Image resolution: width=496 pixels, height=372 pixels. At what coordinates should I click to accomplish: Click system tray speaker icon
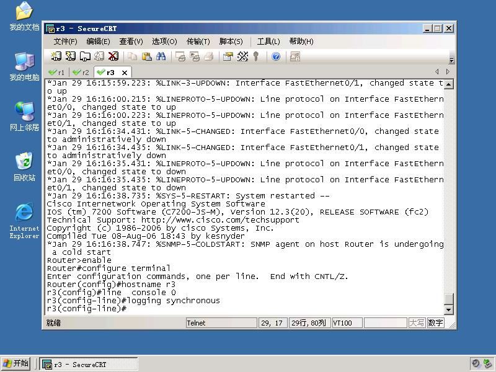pos(476,364)
